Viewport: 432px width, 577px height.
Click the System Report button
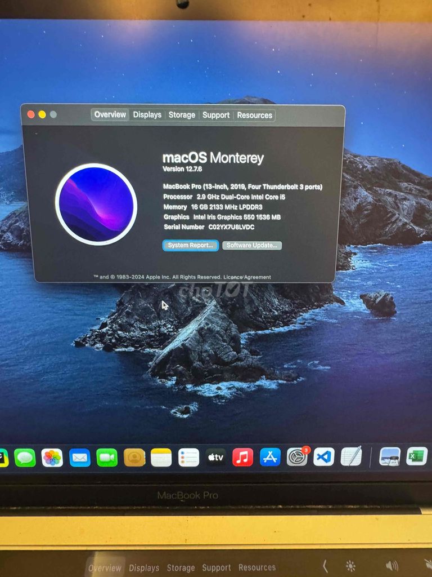tap(190, 246)
